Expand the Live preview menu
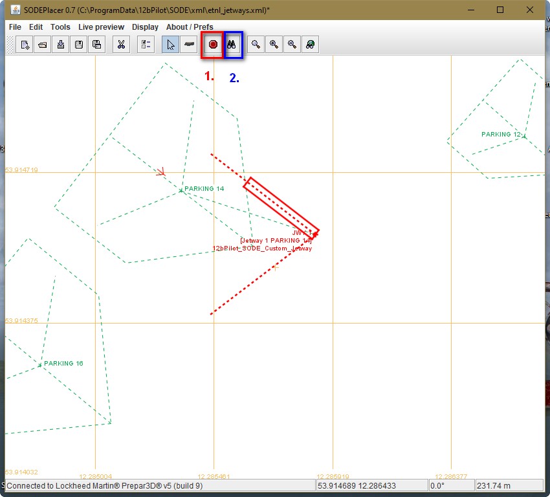The image size is (550, 497). tap(101, 27)
